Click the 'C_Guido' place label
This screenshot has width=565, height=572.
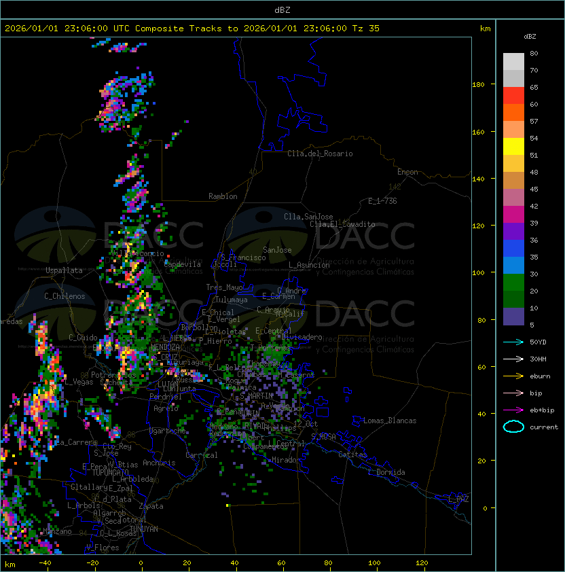pos(83,338)
